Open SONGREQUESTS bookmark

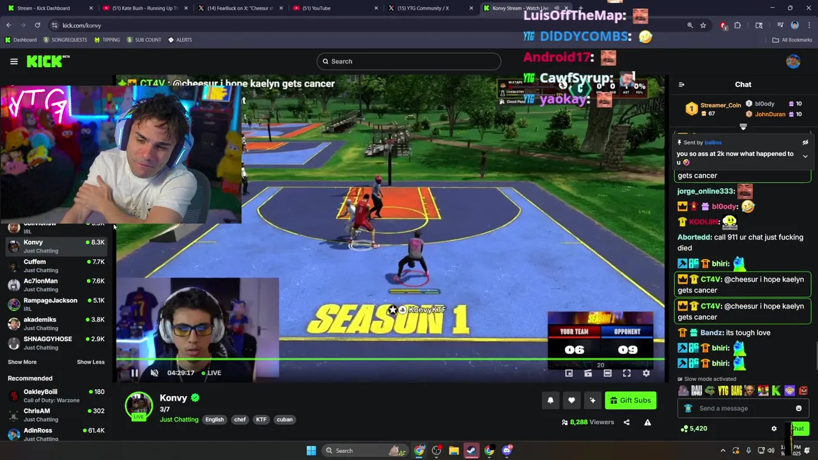click(x=65, y=40)
